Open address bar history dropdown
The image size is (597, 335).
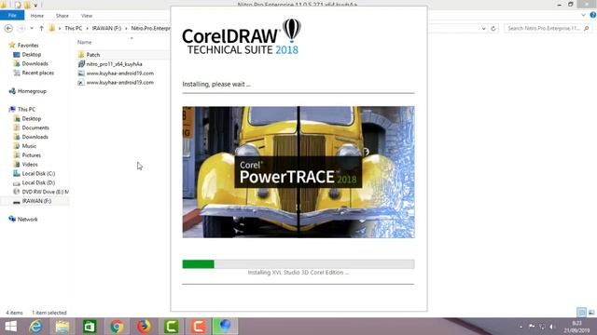[483, 29]
